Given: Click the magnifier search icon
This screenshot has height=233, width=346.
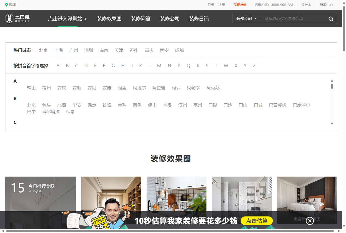Looking at the screenshot, I should [331, 19].
